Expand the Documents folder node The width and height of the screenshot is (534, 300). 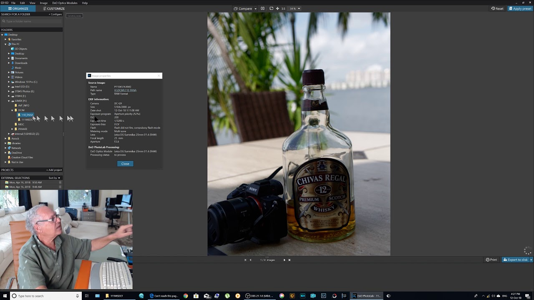[x=9, y=58]
